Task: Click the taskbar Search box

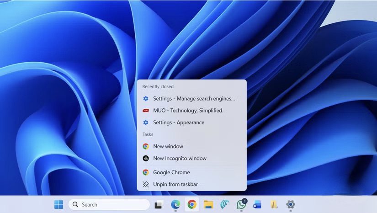Action: coord(109,205)
